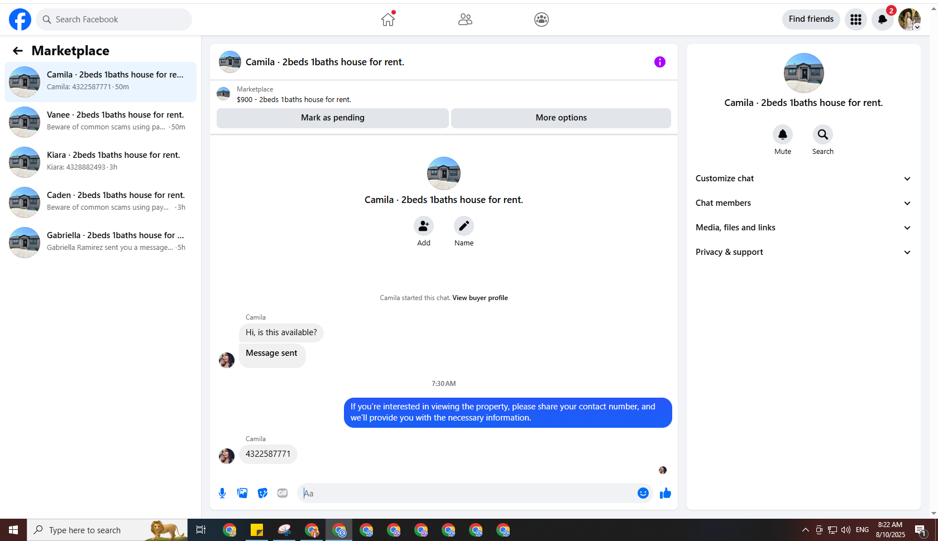Open Kiara conversation in the list
The height and width of the screenshot is (541, 938).
pos(100,162)
